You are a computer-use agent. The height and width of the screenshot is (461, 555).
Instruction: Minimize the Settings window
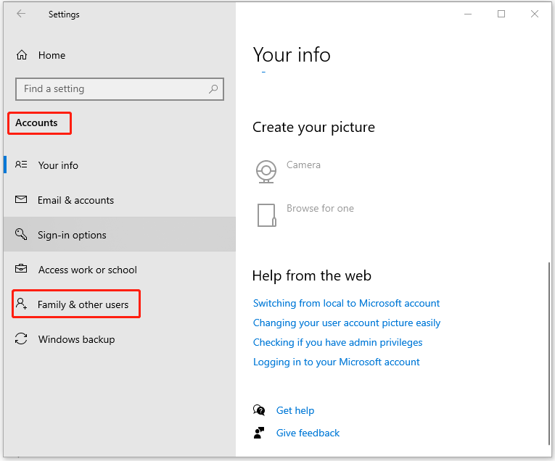468,14
